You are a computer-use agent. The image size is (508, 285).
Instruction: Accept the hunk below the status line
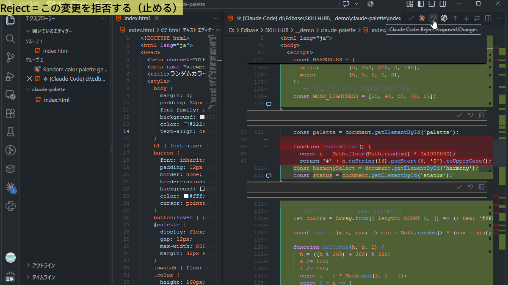coord(459,187)
